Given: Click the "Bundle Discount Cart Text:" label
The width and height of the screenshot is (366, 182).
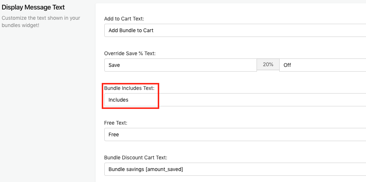Looking at the screenshot, I should [136, 158].
